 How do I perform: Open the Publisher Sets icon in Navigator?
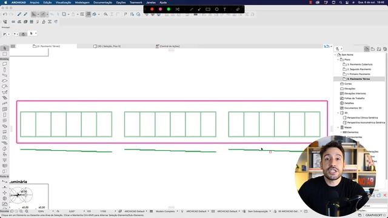[385, 49]
